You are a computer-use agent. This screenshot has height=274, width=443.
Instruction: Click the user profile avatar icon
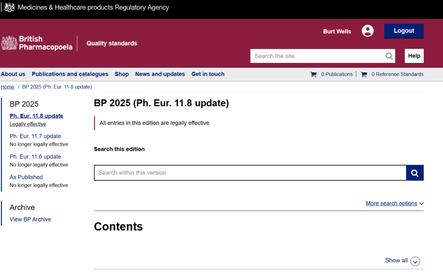point(368,31)
